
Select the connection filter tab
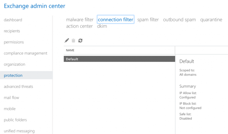point(115,20)
